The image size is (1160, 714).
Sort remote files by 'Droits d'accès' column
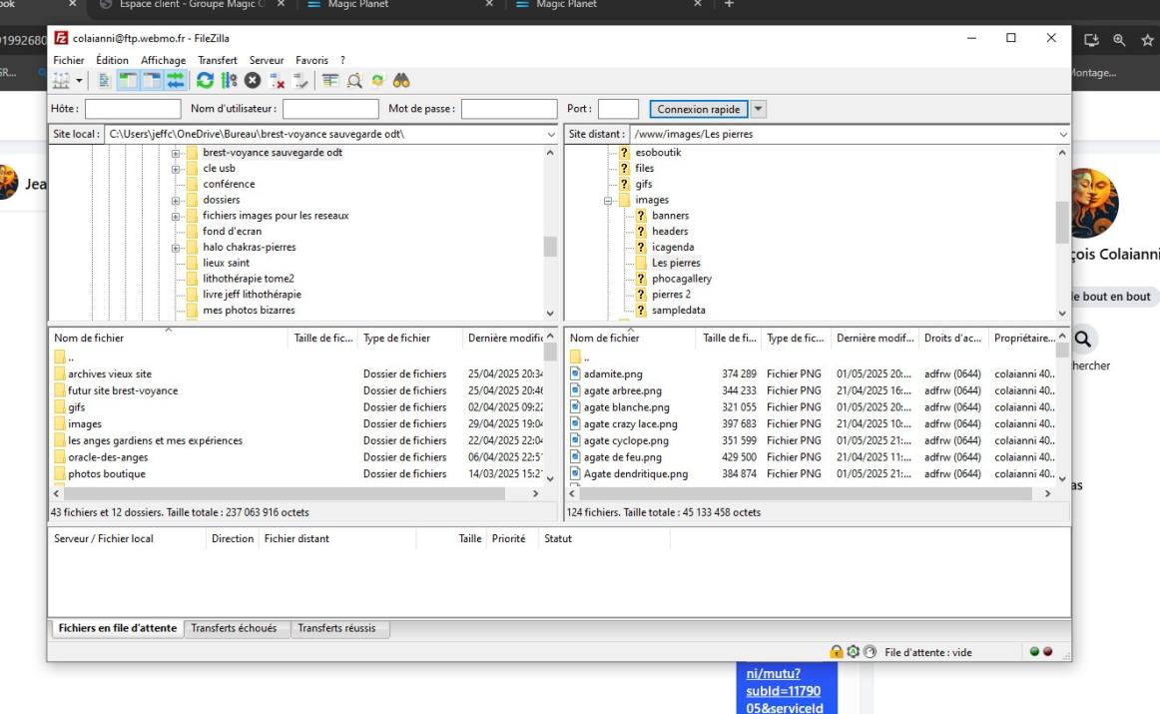point(952,338)
